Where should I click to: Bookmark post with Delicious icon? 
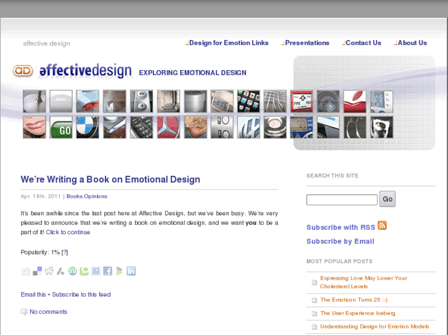(x=37, y=271)
